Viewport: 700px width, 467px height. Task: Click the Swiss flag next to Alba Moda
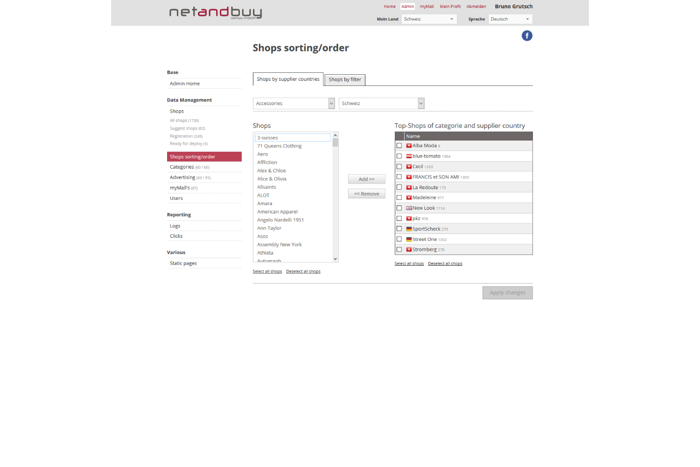[x=409, y=146]
